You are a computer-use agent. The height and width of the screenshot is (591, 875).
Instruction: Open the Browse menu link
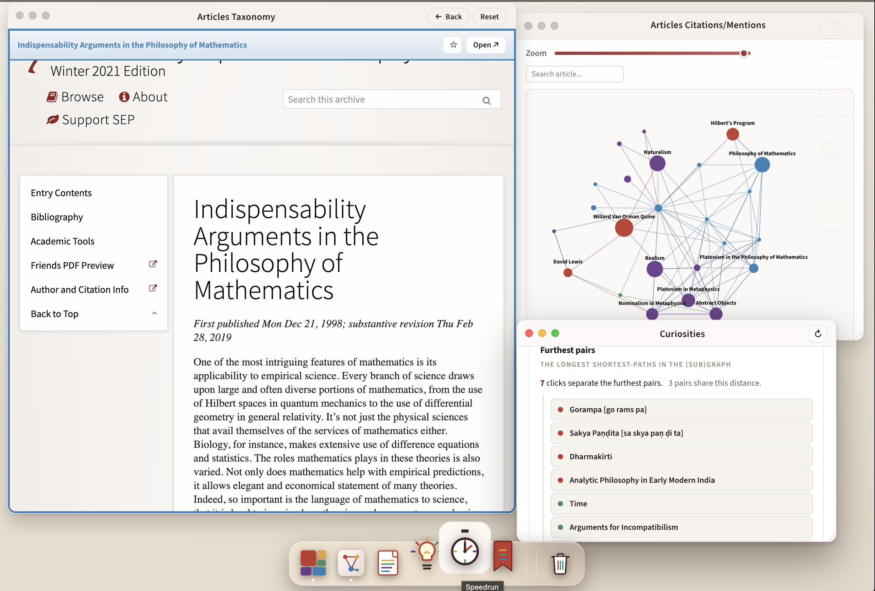coord(82,97)
